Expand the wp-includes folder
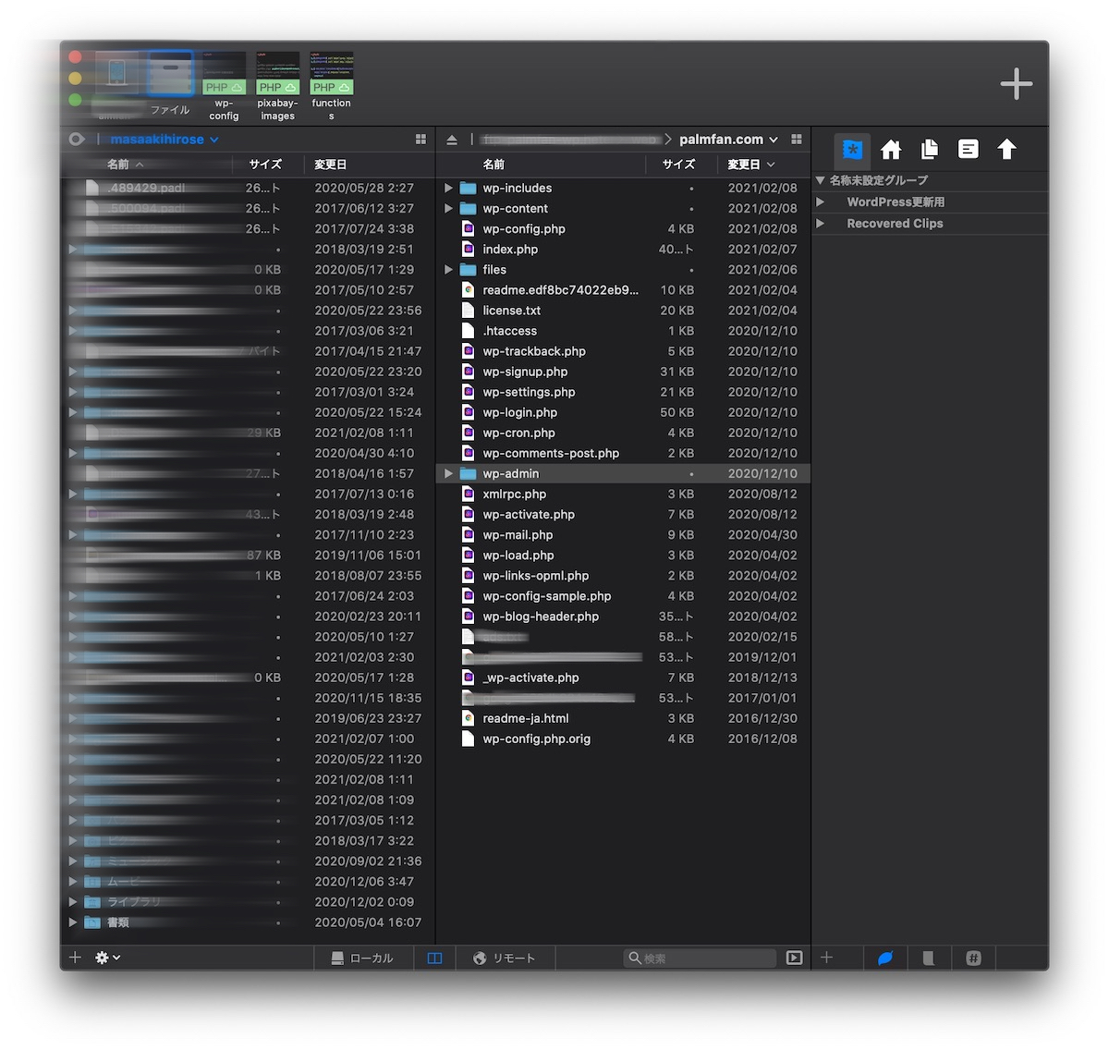This screenshot has height=1050, width=1109. coord(448,188)
